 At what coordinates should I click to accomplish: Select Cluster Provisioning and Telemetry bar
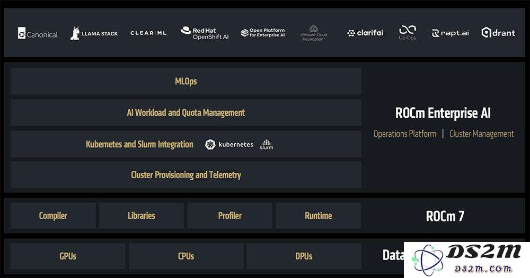186,175
